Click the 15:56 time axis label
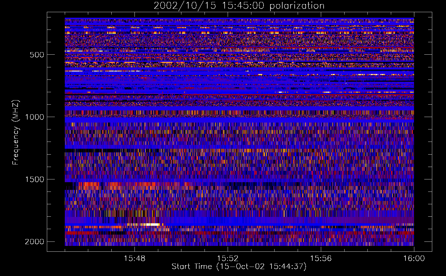 (321, 259)
